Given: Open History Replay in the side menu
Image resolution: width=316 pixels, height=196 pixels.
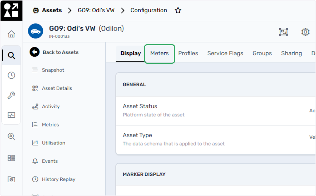Looking at the screenshot, I should (58, 179).
